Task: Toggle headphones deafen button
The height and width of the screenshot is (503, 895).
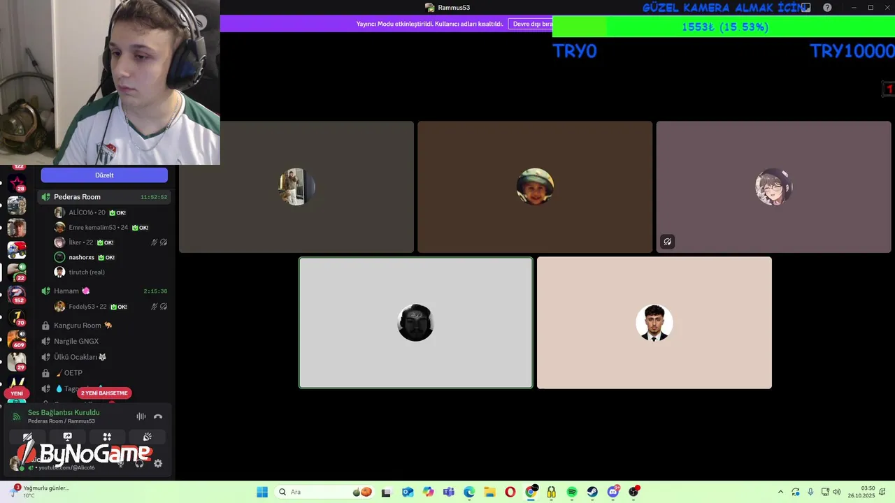Action: point(139,463)
